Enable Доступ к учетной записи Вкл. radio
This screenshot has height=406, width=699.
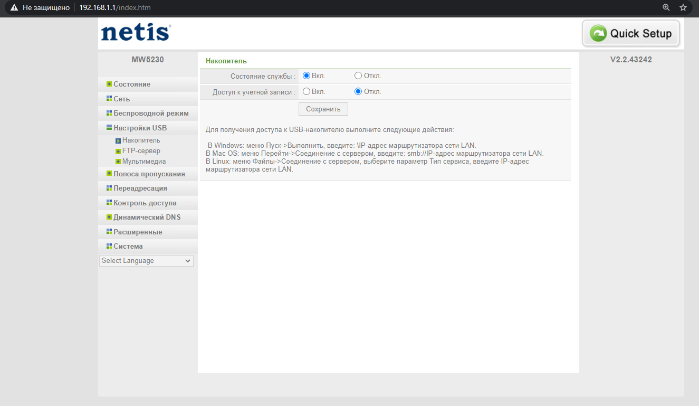[x=307, y=92]
